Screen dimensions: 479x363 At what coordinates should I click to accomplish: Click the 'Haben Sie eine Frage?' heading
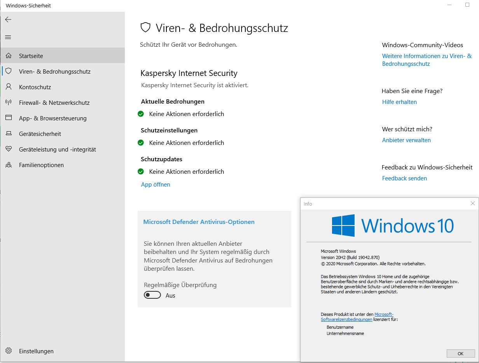click(412, 91)
